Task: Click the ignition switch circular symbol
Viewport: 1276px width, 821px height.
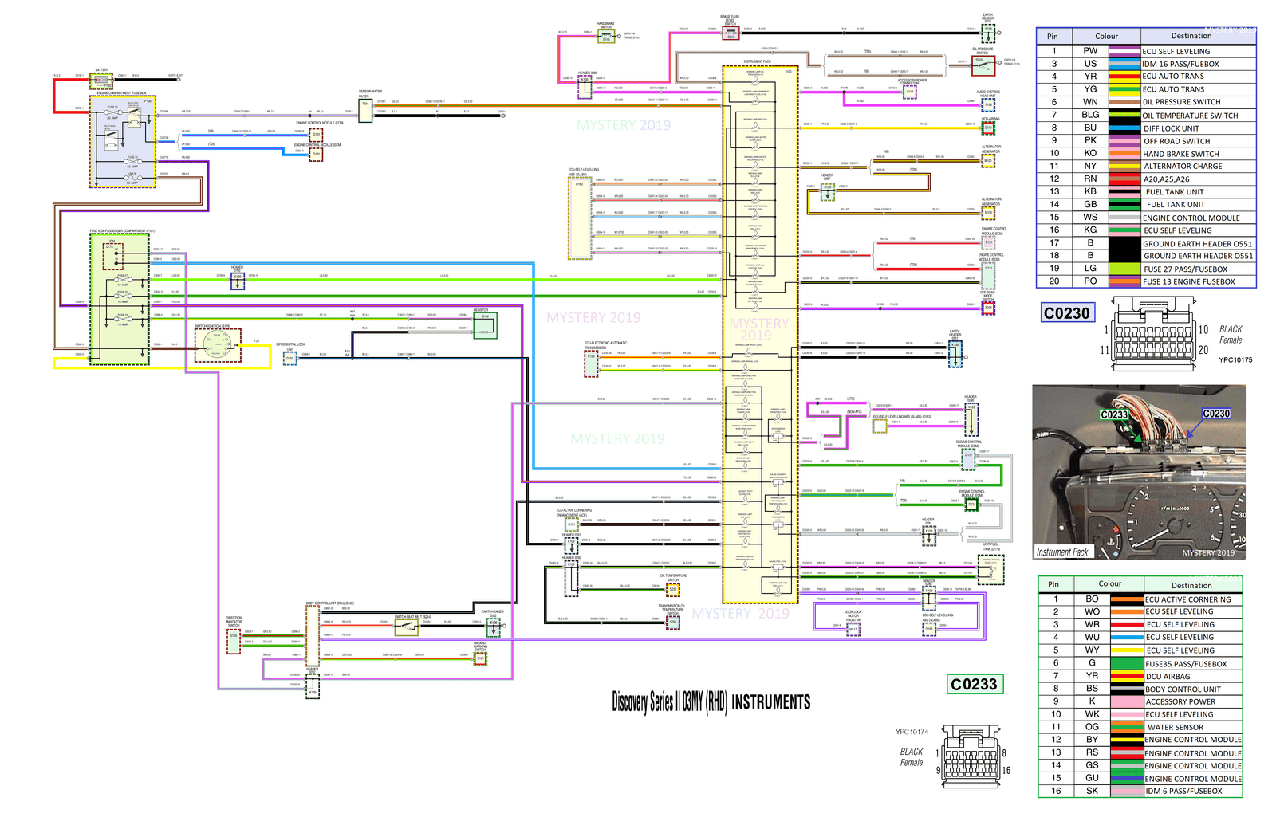Action: click(217, 345)
